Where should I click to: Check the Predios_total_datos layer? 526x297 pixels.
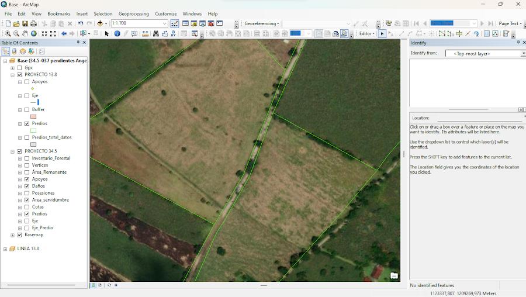27,137
